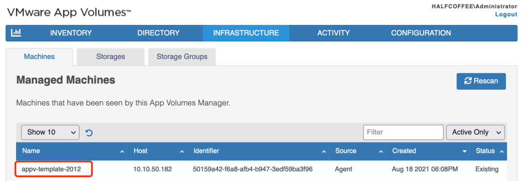Switch to the Storages tab
Screen dimensions: 527x181
coord(111,57)
